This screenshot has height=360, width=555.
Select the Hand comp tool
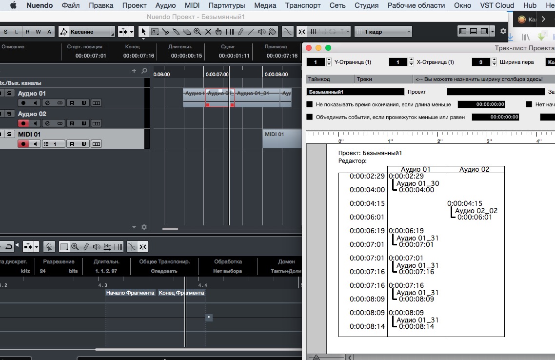[x=219, y=32]
